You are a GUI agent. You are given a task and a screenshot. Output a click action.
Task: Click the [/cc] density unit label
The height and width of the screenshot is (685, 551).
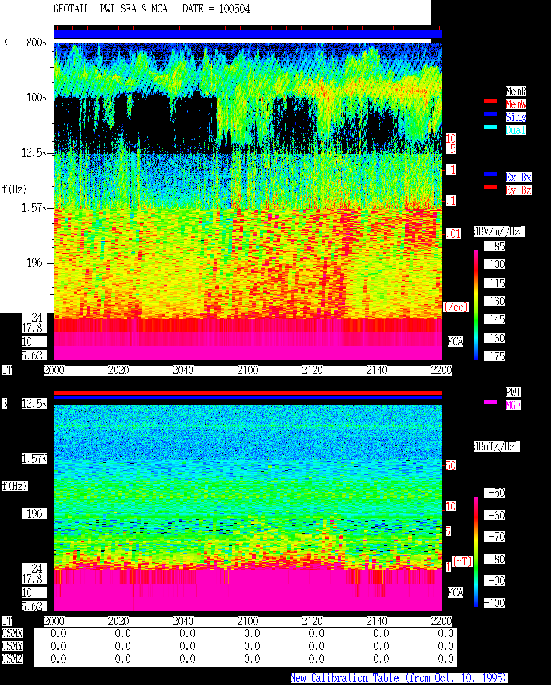[456, 307]
